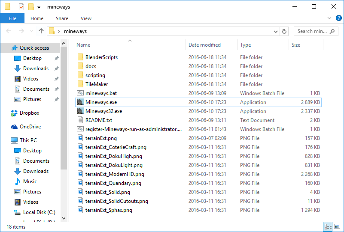The height and width of the screenshot is (232, 344).
Task: Open the Home ribbon tab
Action: pyautogui.click(x=37, y=18)
